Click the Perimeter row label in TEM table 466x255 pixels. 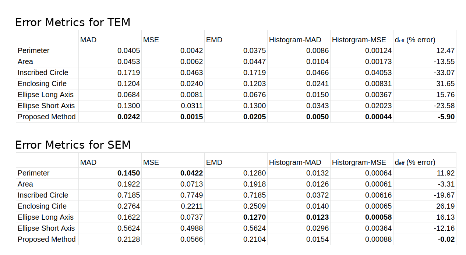tap(33, 50)
